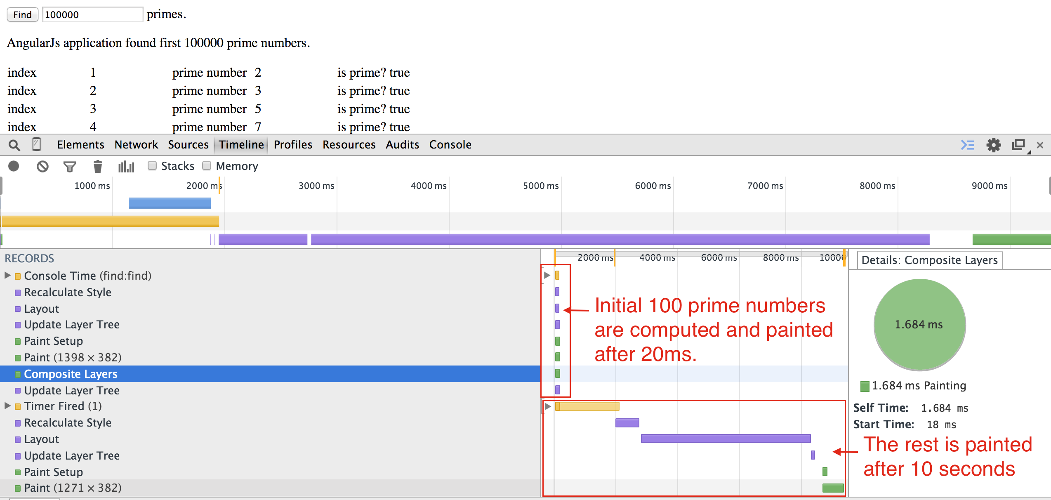
Task: Open DevTools settings gear icon
Action: pos(993,145)
